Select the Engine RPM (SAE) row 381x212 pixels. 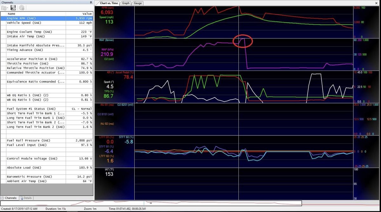tap(47, 18)
